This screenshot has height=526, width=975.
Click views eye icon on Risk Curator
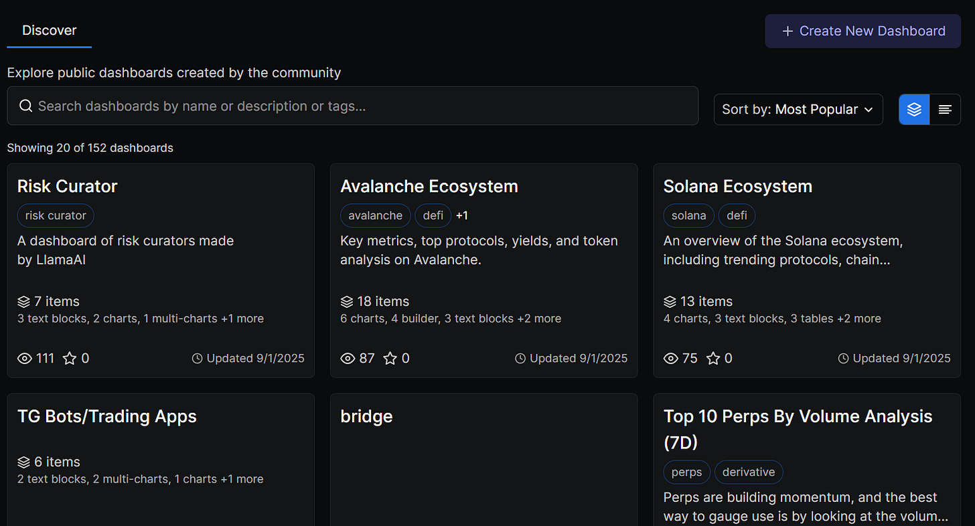(x=25, y=359)
